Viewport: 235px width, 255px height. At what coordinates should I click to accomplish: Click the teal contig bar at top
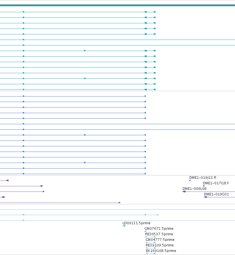click(x=118, y=5)
